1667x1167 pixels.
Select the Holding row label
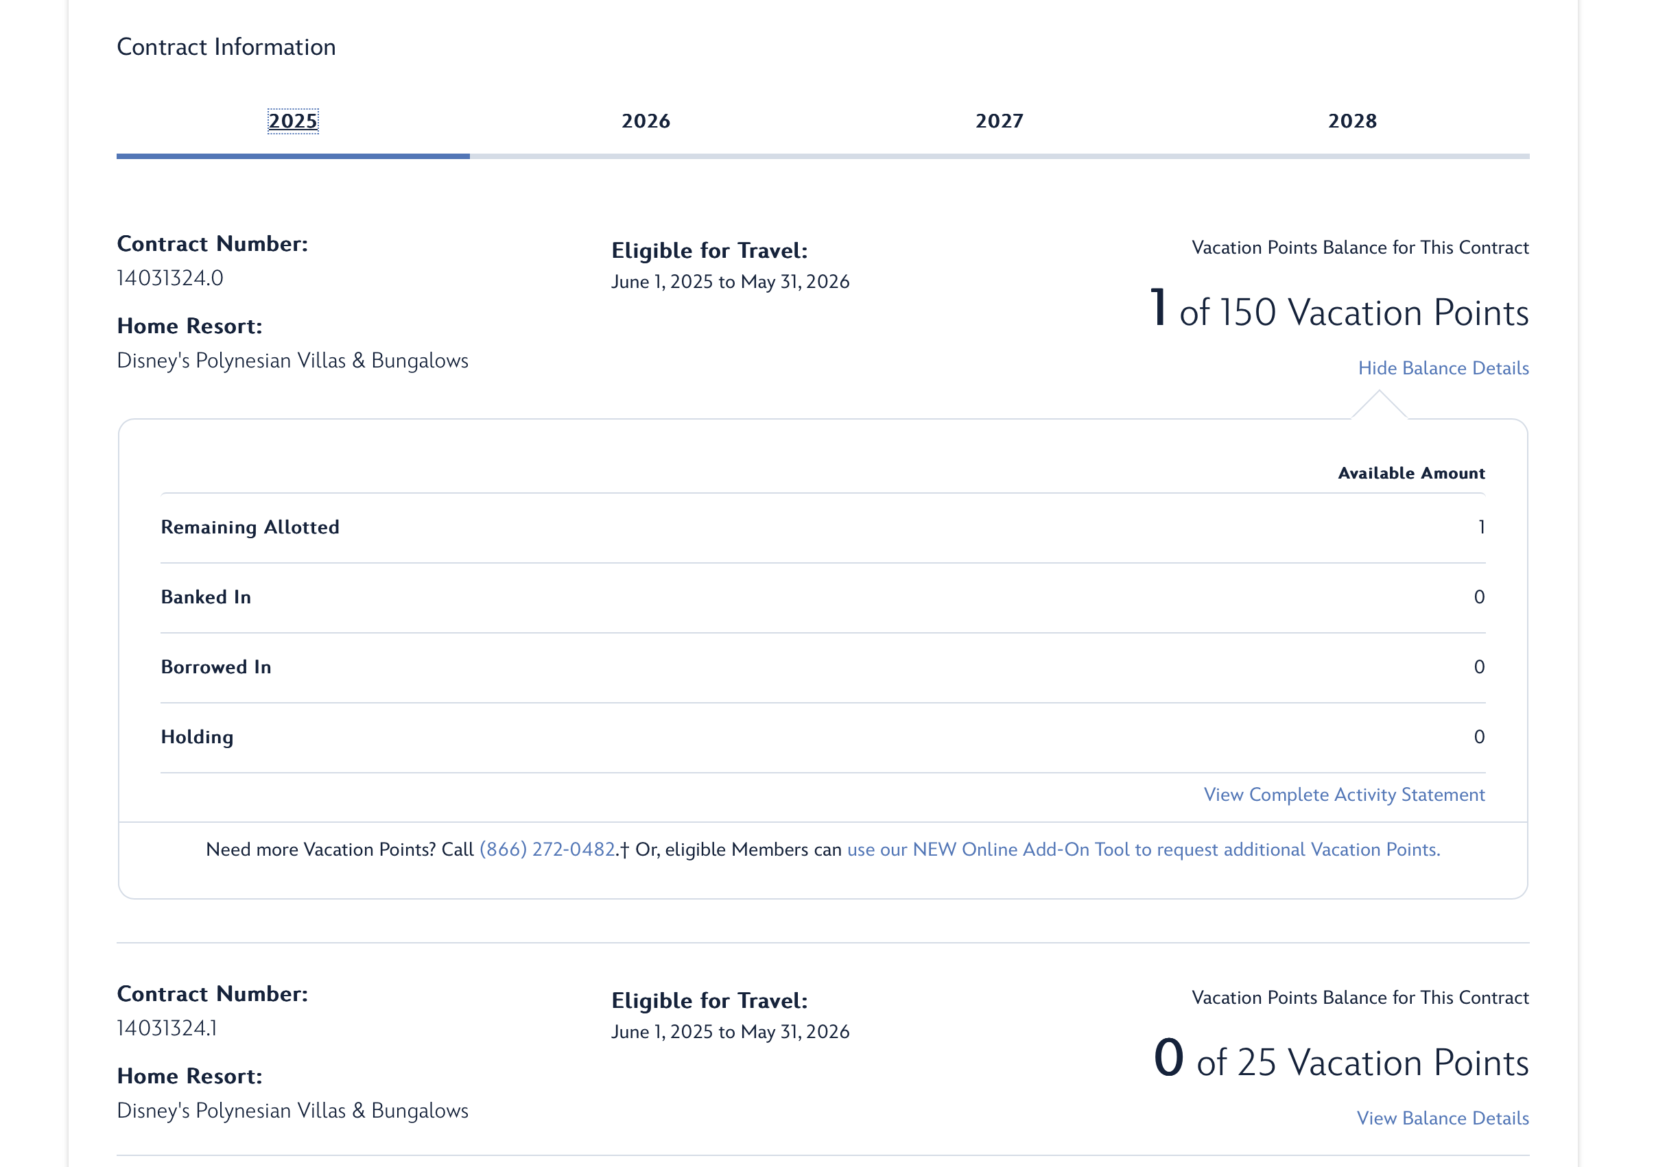[x=197, y=736]
